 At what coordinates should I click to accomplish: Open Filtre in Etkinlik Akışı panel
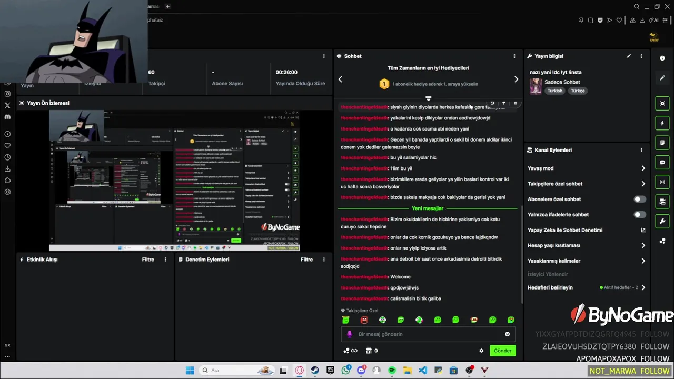pyautogui.click(x=148, y=260)
